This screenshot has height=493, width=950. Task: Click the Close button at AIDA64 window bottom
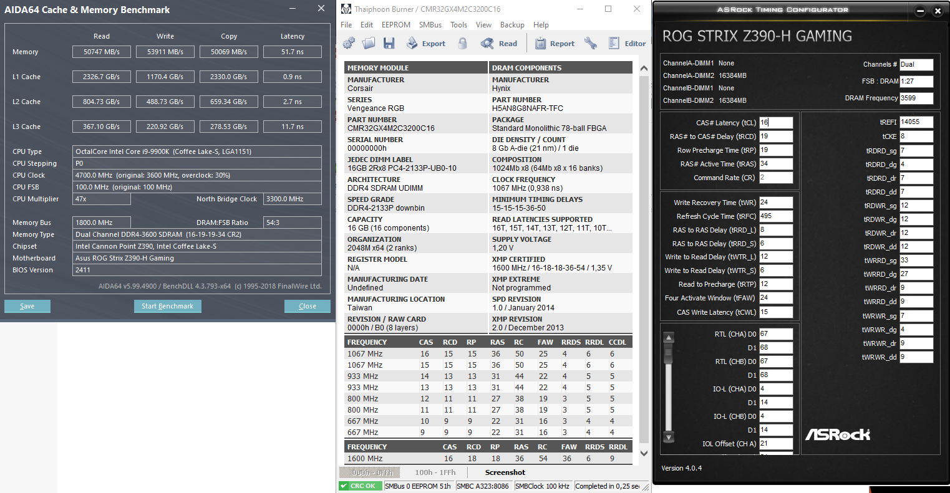click(308, 306)
